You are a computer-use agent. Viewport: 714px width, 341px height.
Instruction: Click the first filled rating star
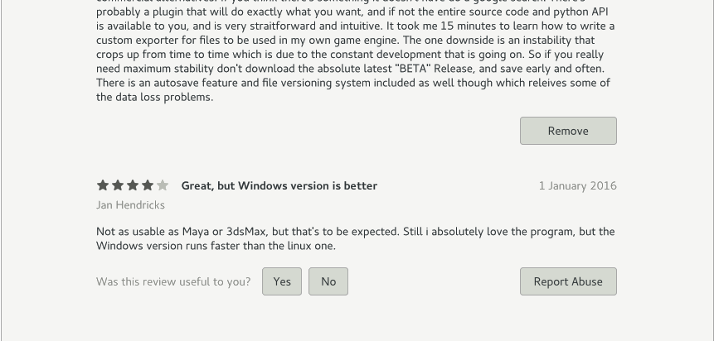(103, 185)
